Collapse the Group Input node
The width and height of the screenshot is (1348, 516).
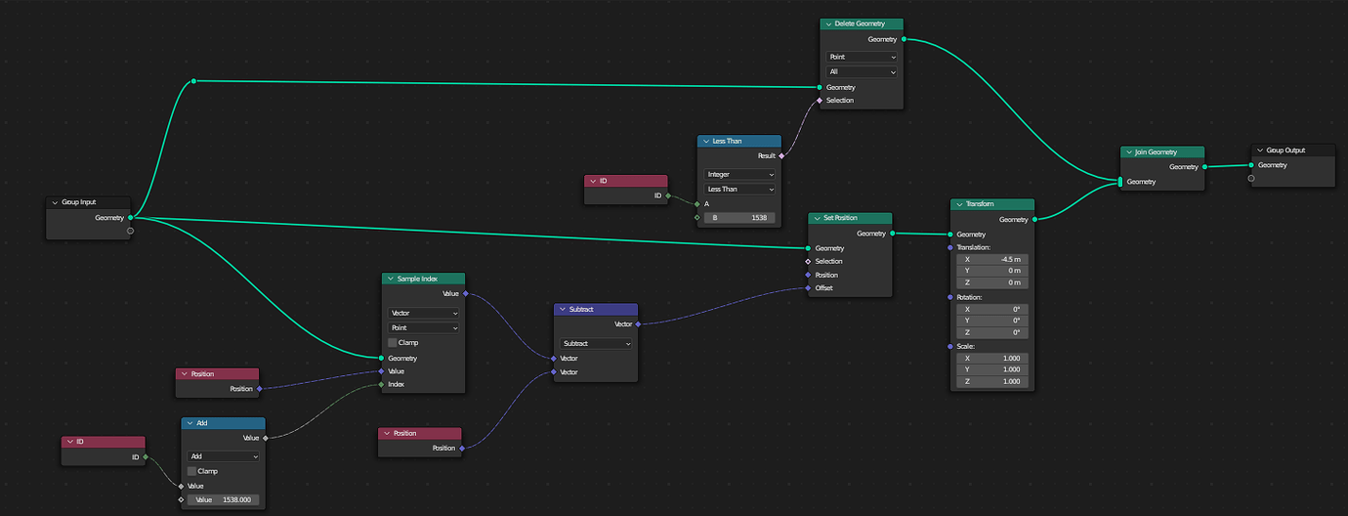pyautogui.click(x=55, y=202)
